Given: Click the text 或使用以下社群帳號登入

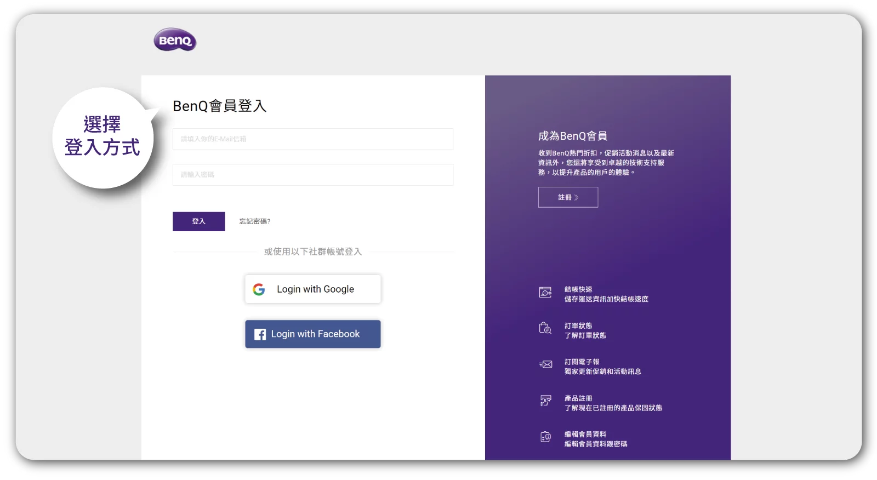Looking at the screenshot, I should point(313,252).
